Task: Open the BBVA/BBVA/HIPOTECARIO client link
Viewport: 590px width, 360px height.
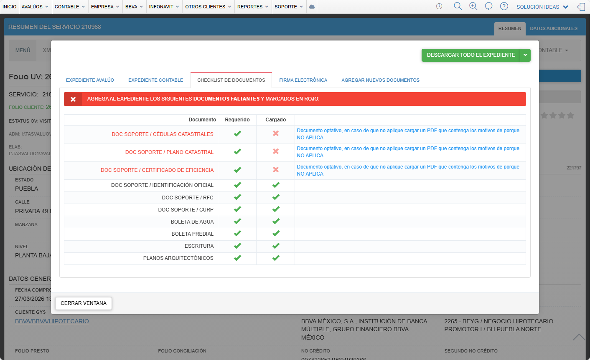Action: click(52, 321)
